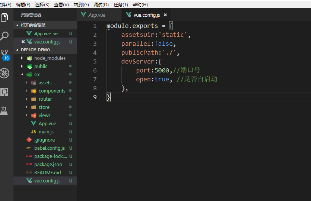Open babel.config.js in file tree
Viewport: 311px width, 201px height.
(45, 148)
